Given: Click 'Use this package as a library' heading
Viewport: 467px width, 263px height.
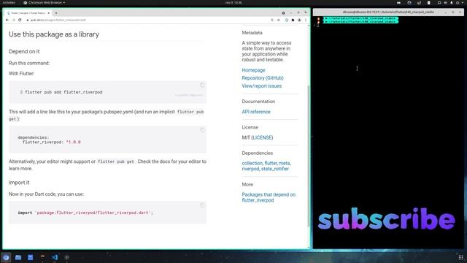Looking at the screenshot, I should [54, 34].
